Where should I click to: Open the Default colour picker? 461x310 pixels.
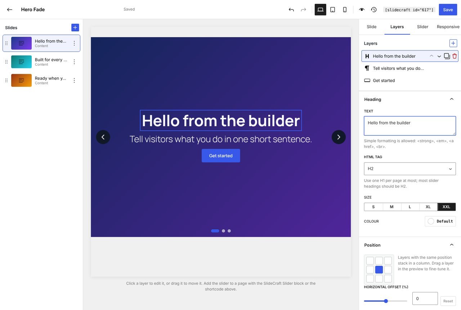tap(440, 221)
